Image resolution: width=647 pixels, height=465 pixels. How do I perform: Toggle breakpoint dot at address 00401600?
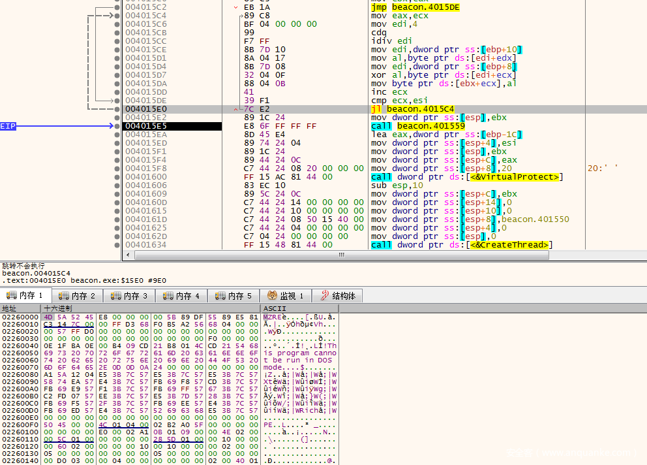[117, 177]
